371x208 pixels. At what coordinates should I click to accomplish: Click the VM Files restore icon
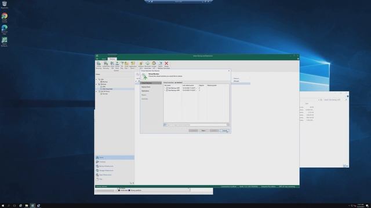[x=122, y=65]
